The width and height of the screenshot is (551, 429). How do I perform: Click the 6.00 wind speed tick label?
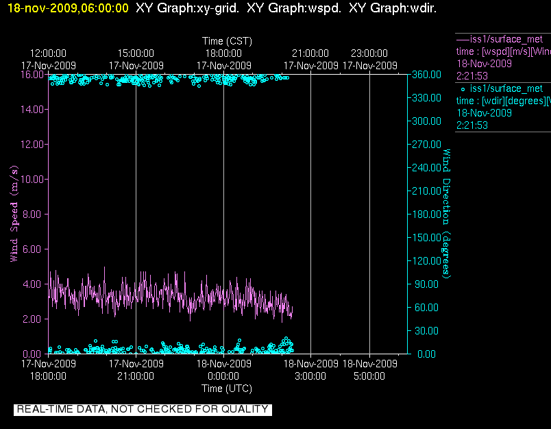(32, 249)
